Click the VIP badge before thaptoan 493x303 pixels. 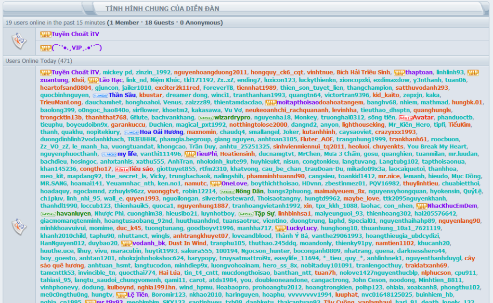tap(399, 72)
